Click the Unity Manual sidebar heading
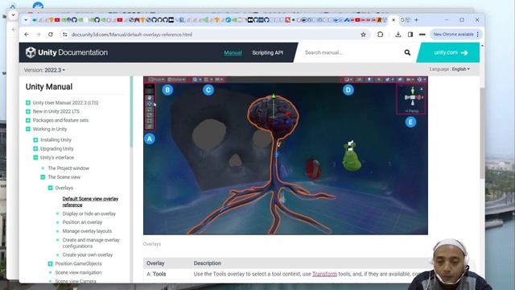Viewport: 515px width, 290px height. click(x=49, y=87)
